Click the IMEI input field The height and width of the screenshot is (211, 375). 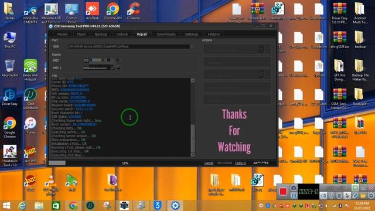pyautogui.click(x=103, y=60)
